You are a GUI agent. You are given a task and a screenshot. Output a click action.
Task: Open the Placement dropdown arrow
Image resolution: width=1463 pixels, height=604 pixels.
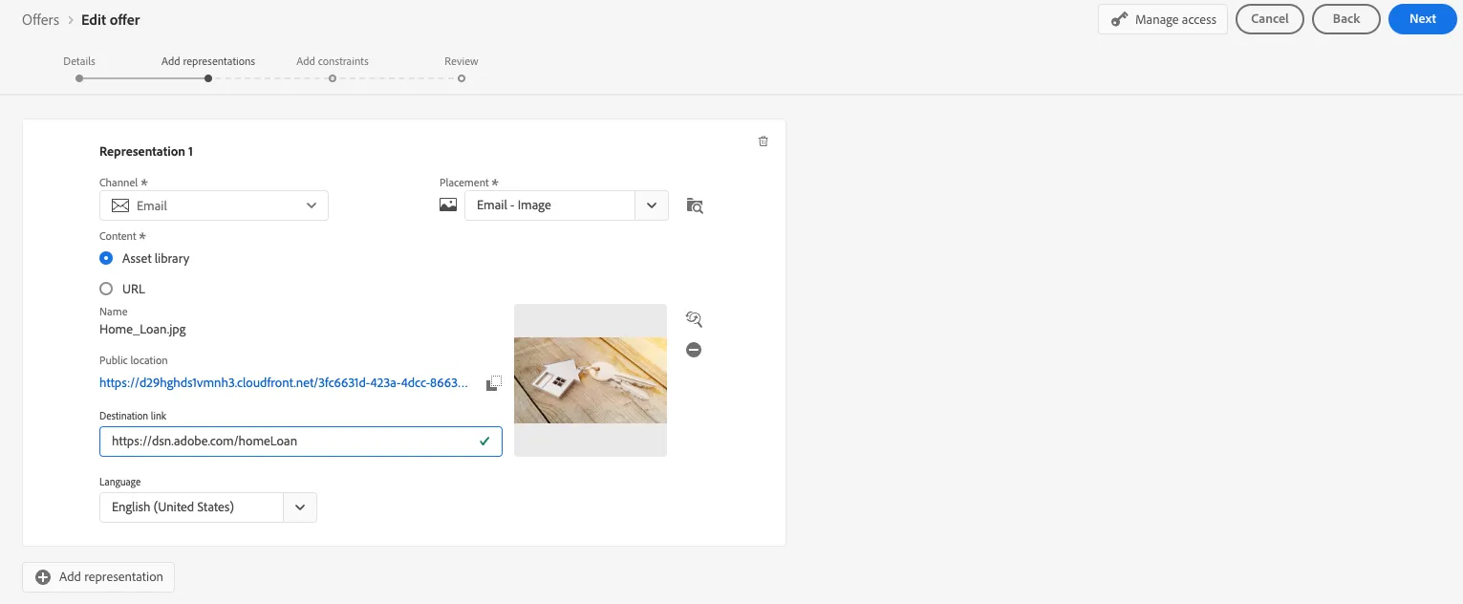652,205
